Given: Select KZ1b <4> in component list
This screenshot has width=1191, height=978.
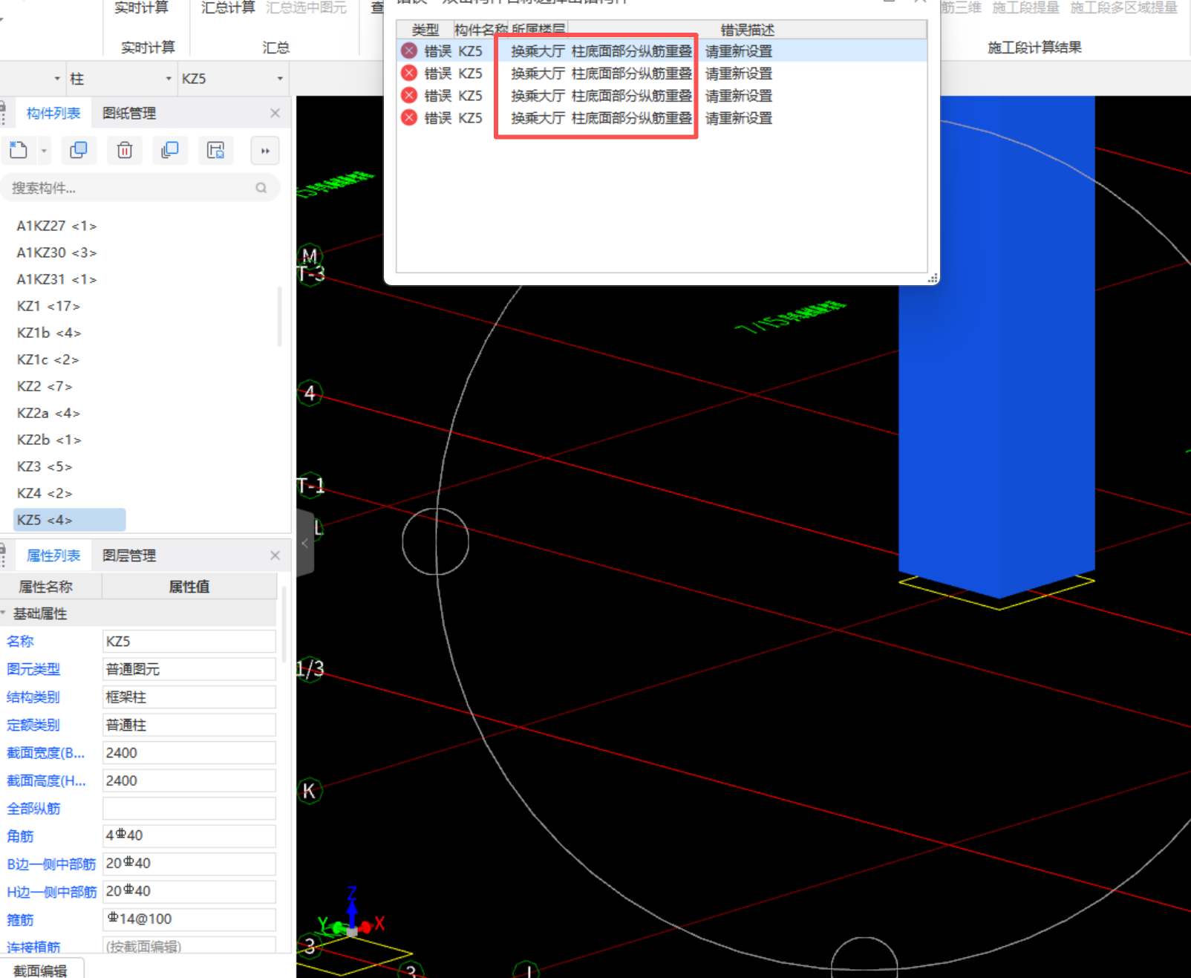Looking at the screenshot, I should pyautogui.click(x=49, y=333).
